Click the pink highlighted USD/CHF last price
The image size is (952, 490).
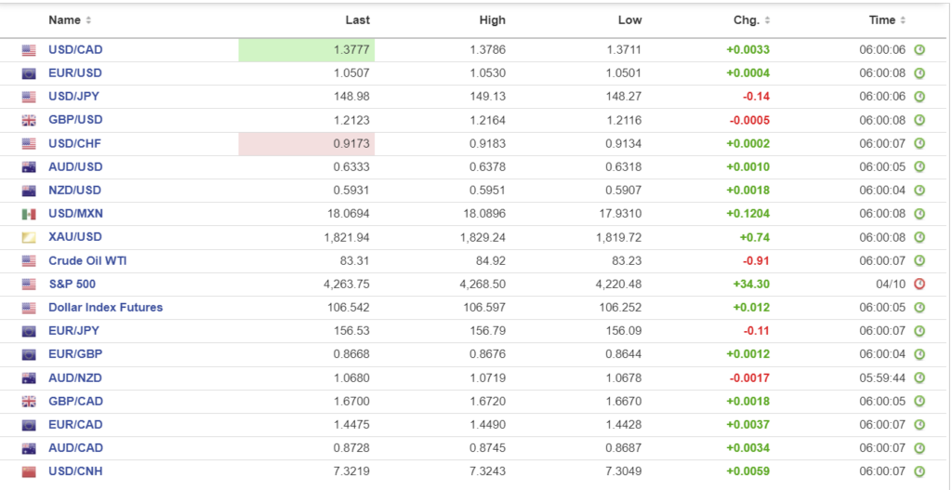pyautogui.click(x=307, y=144)
